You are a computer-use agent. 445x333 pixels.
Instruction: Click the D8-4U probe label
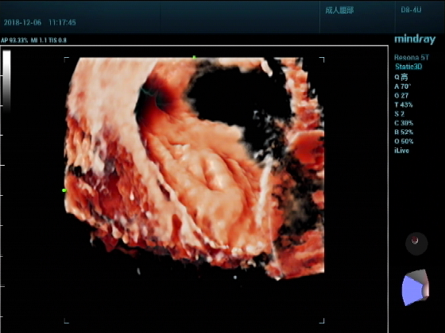(411, 10)
